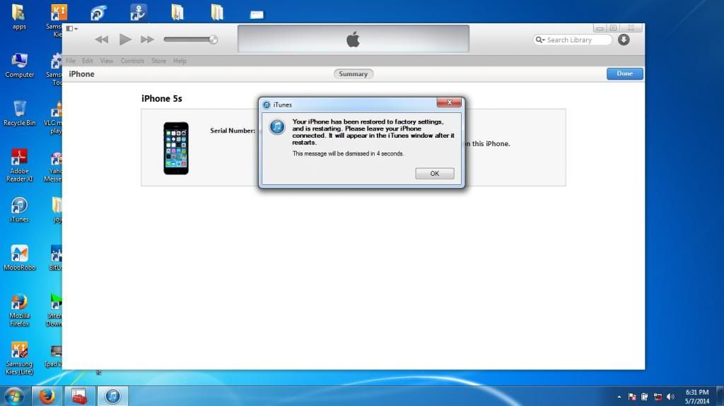Image resolution: width=724 pixels, height=406 pixels.
Task: Click the Action Center flag tray icon
Action: tap(632, 397)
